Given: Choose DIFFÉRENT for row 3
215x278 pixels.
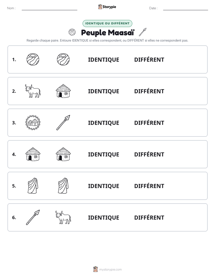Looking at the screenshot, I should 149,123.
